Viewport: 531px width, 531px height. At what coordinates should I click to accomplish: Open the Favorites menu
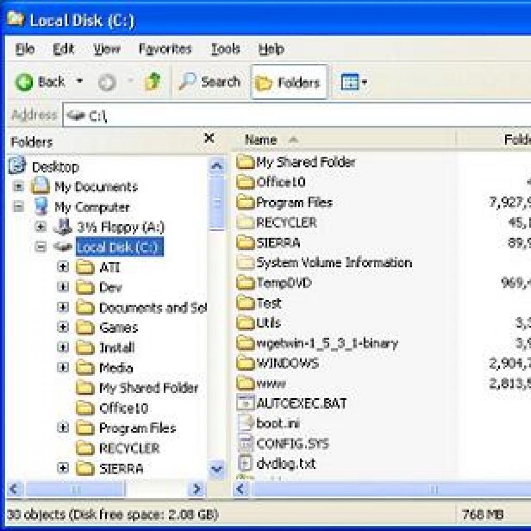click(165, 49)
